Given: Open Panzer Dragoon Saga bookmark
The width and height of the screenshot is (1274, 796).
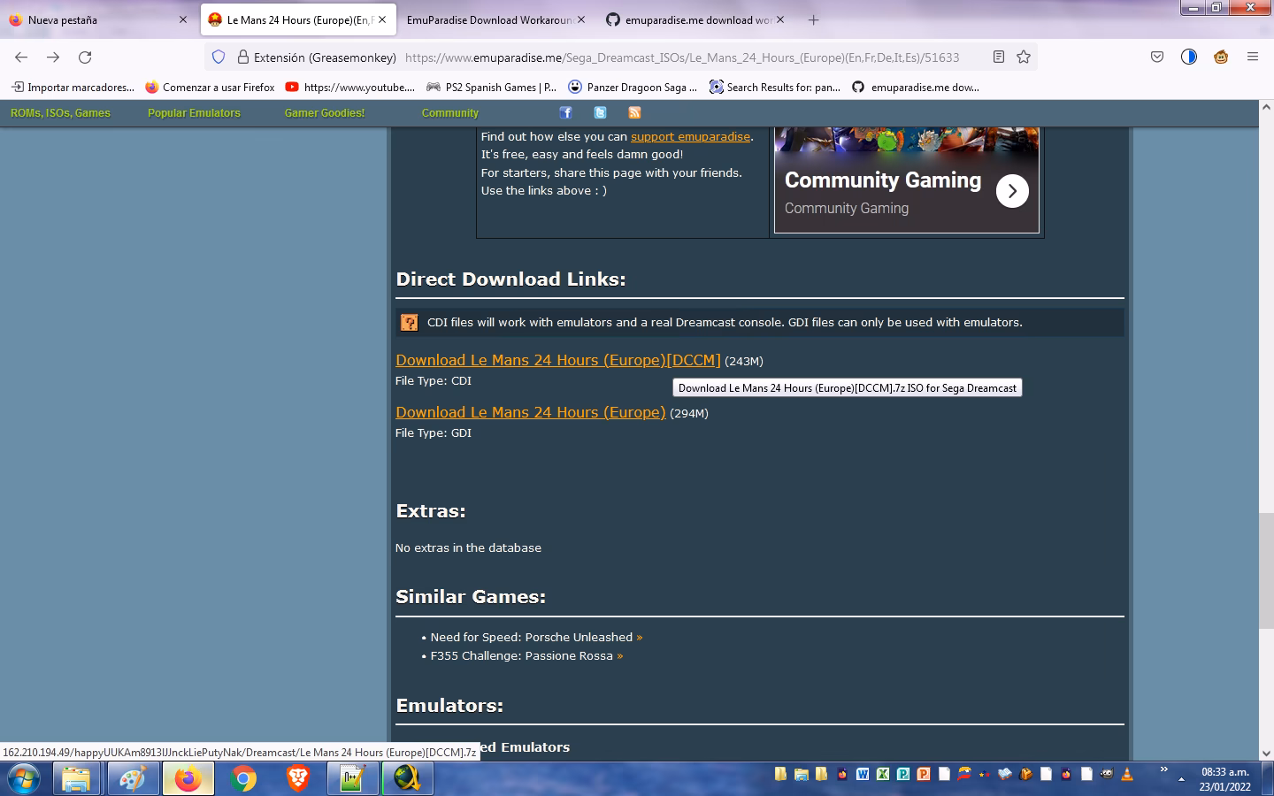Looking at the screenshot, I should click(x=633, y=87).
